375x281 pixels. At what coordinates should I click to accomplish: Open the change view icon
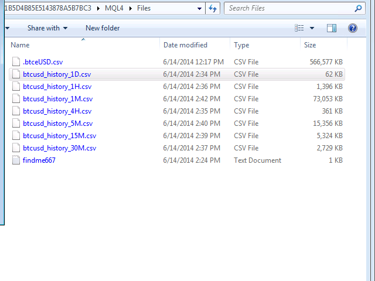pyautogui.click(x=299, y=28)
